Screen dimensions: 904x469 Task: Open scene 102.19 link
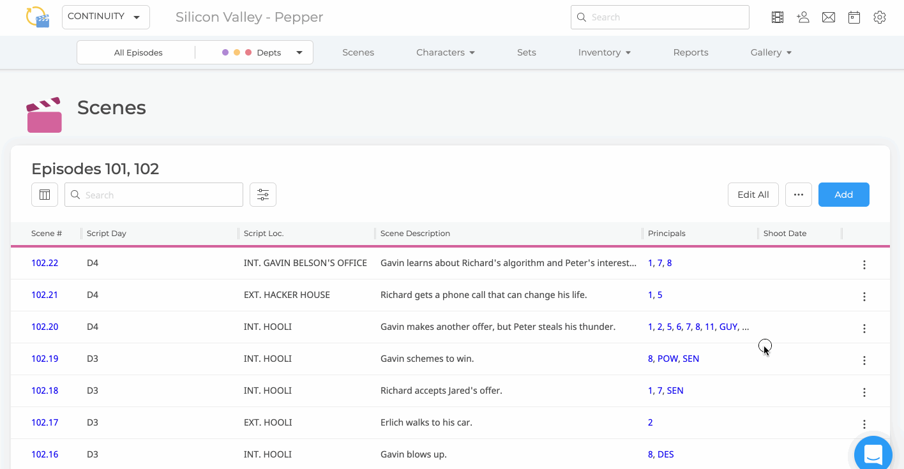click(45, 359)
